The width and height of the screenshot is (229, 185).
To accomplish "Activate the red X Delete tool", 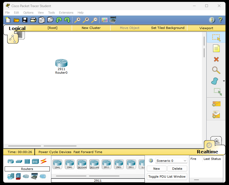I will coord(216,59).
